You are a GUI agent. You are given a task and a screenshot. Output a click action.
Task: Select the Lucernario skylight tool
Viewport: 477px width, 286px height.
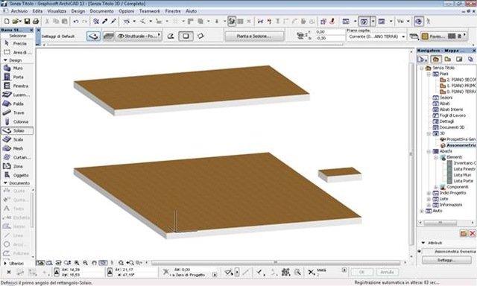(x=17, y=95)
